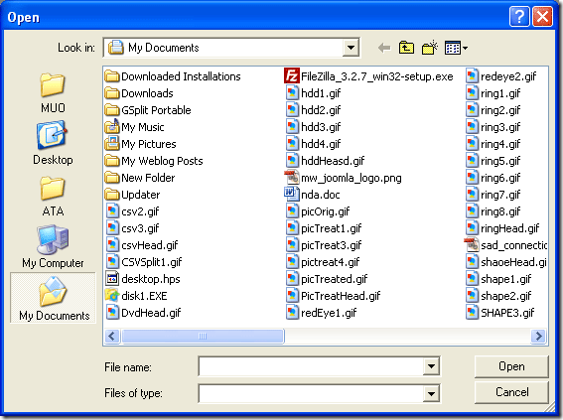The image size is (563, 420).
Task: Expand the Files of type dropdown
Action: 431,394
